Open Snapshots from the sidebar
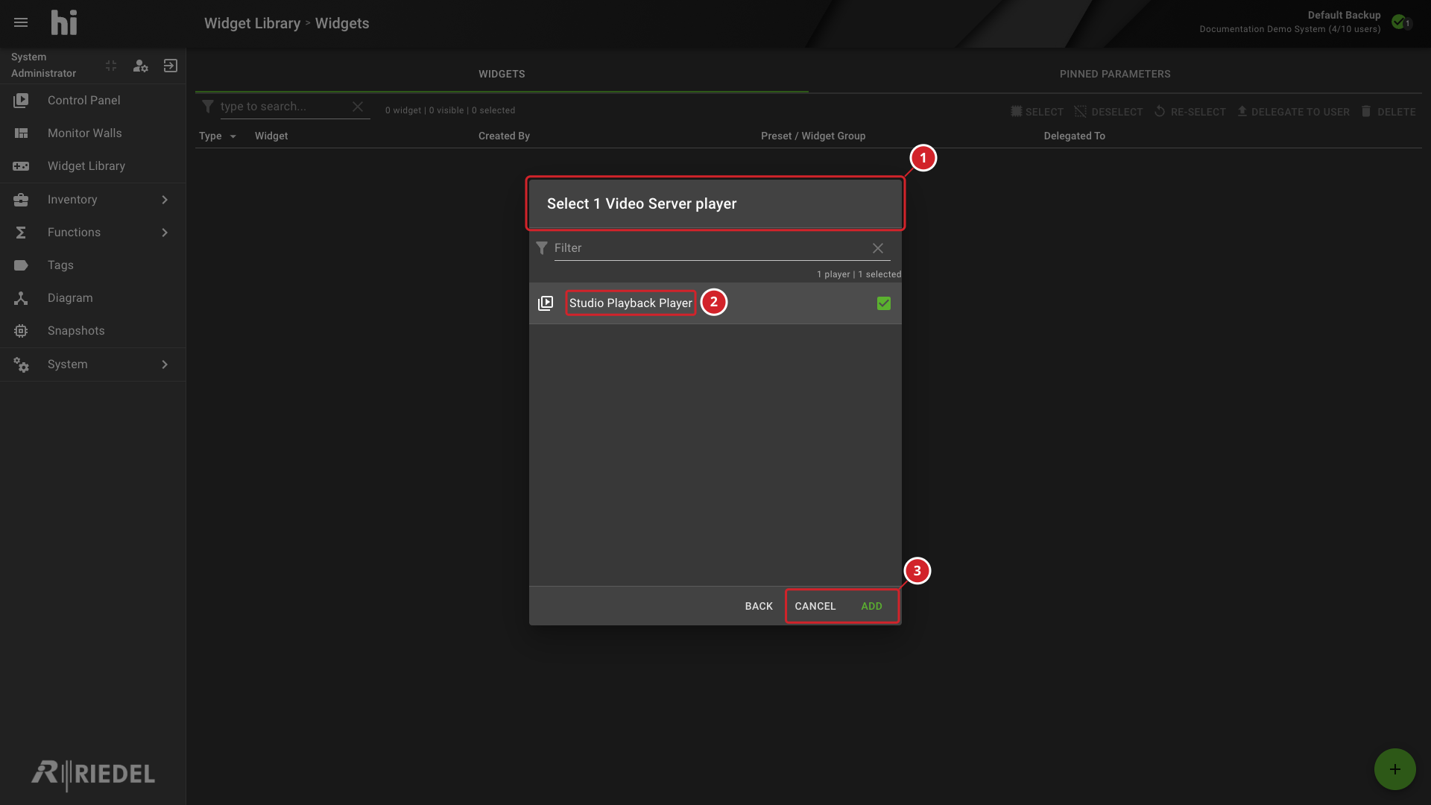 click(76, 331)
